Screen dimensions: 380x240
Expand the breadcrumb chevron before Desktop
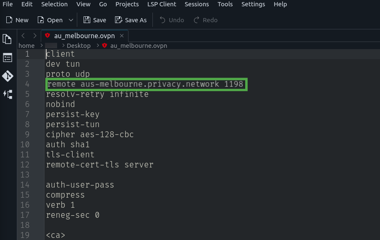63,45
